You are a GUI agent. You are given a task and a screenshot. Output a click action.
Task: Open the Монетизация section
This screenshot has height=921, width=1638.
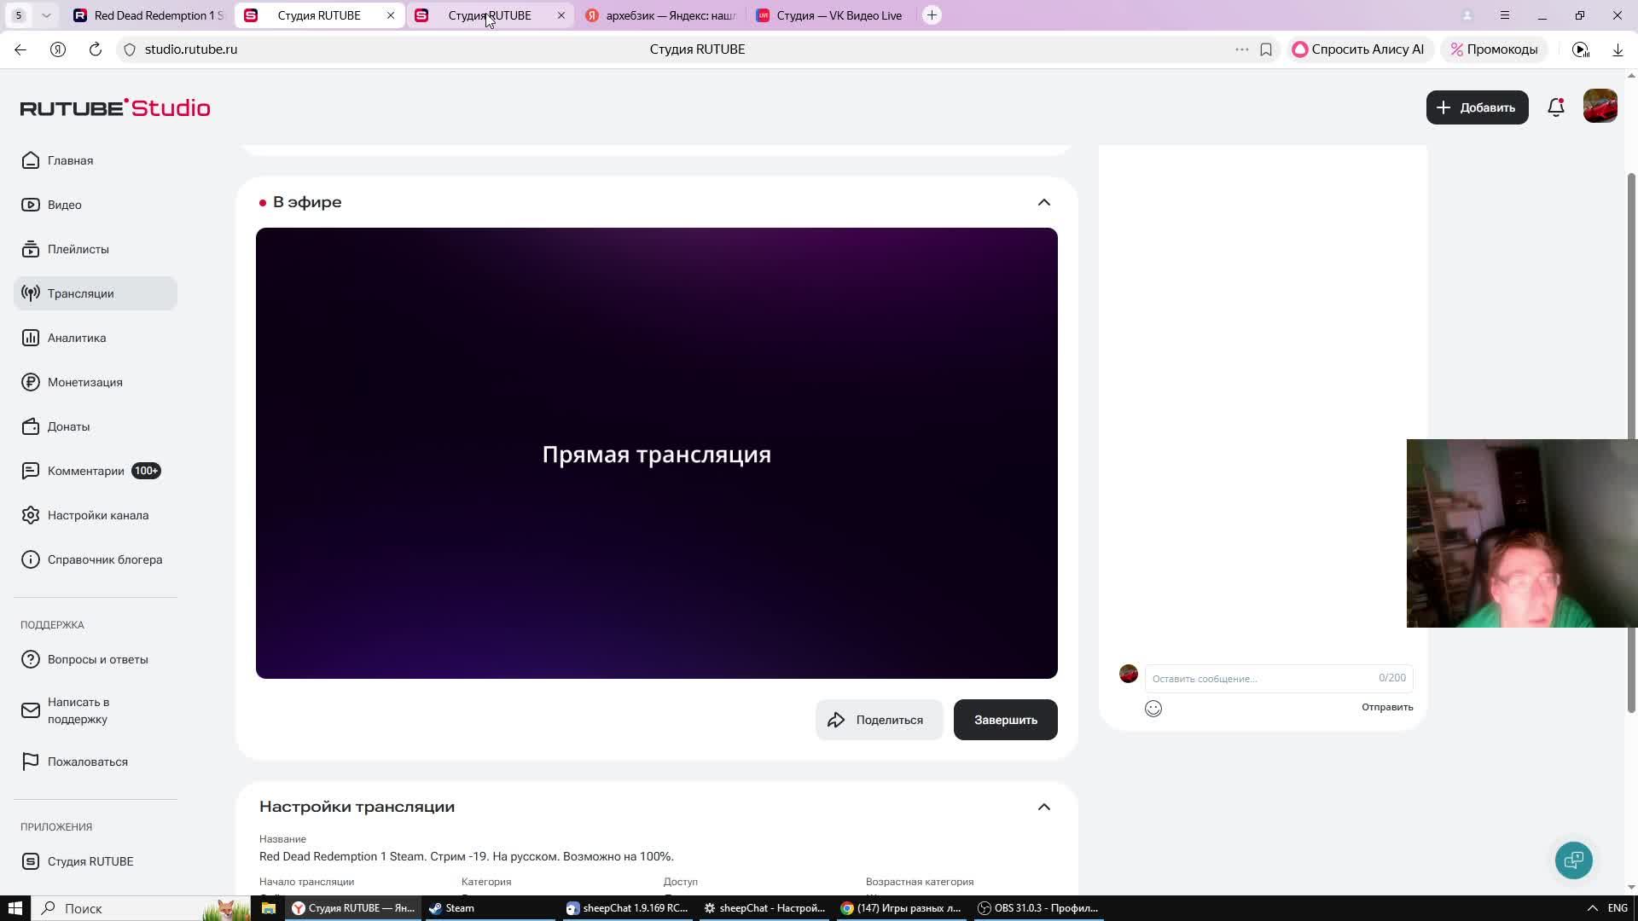coord(84,382)
